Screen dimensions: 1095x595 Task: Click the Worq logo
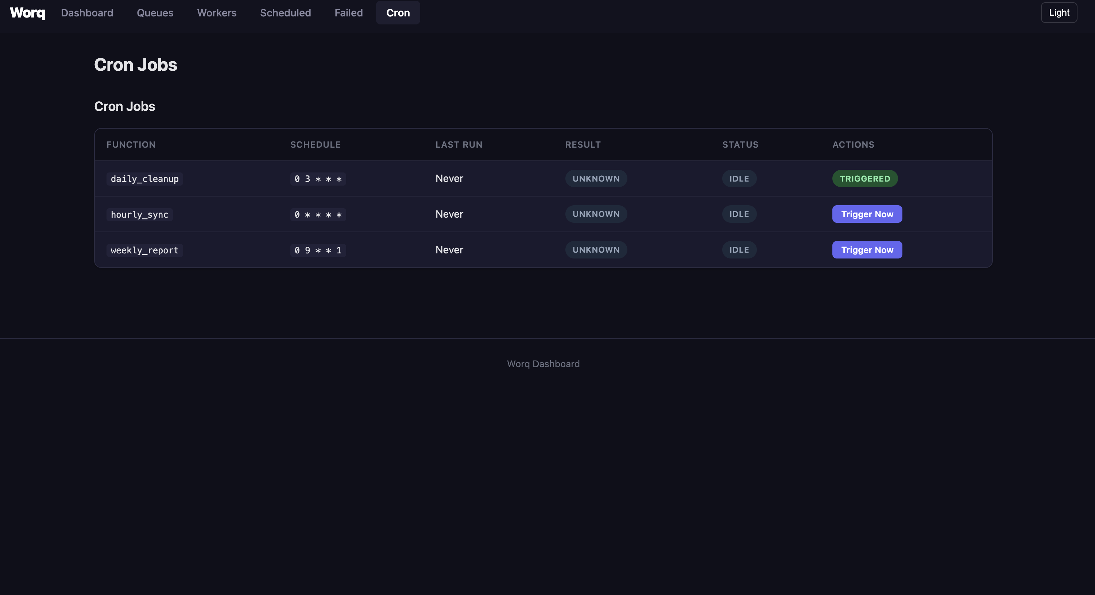point(27,13)
